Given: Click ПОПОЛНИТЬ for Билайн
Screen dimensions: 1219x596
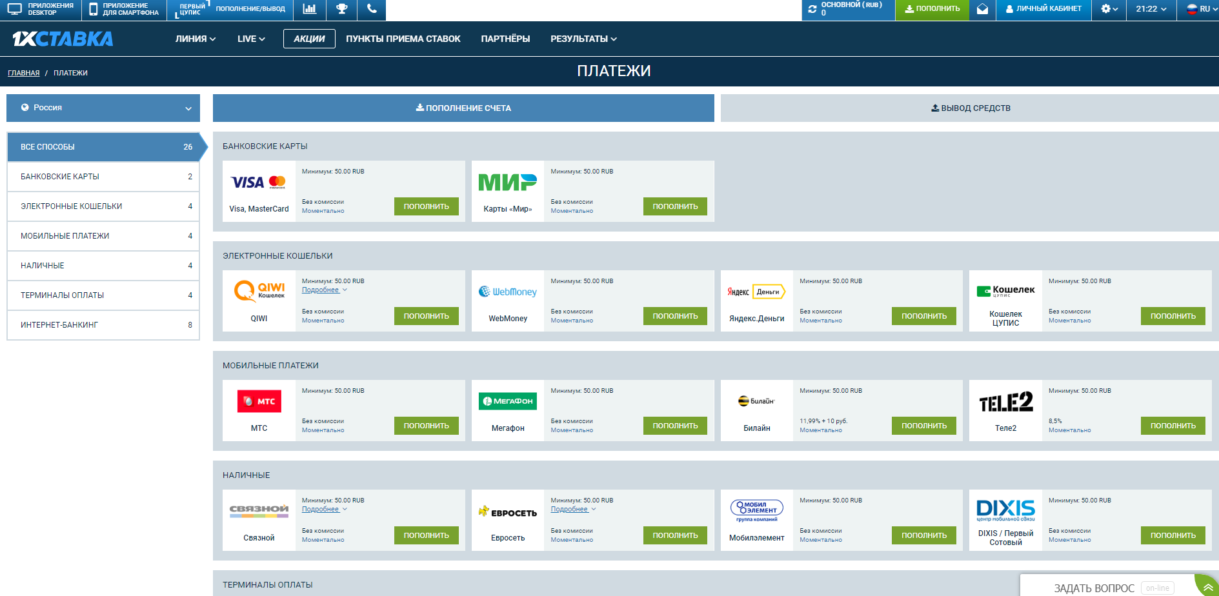Looking at the screenshot, I should tap(924, 426).
